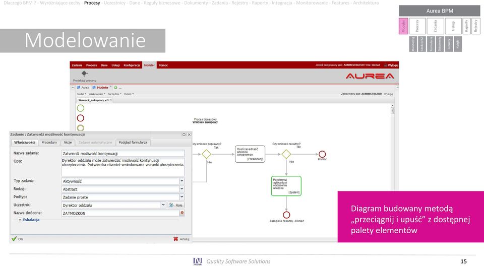Open the Rodzaj dropdown arrow
Viewport: 484px width, 267px height.
(x=182, y=189)
